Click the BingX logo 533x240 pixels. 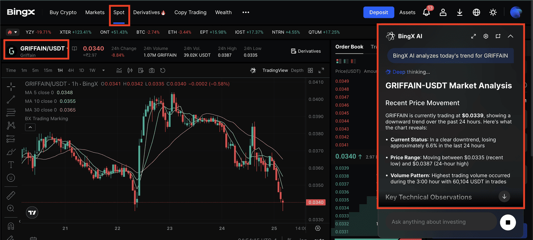click(x=21, y=12)
